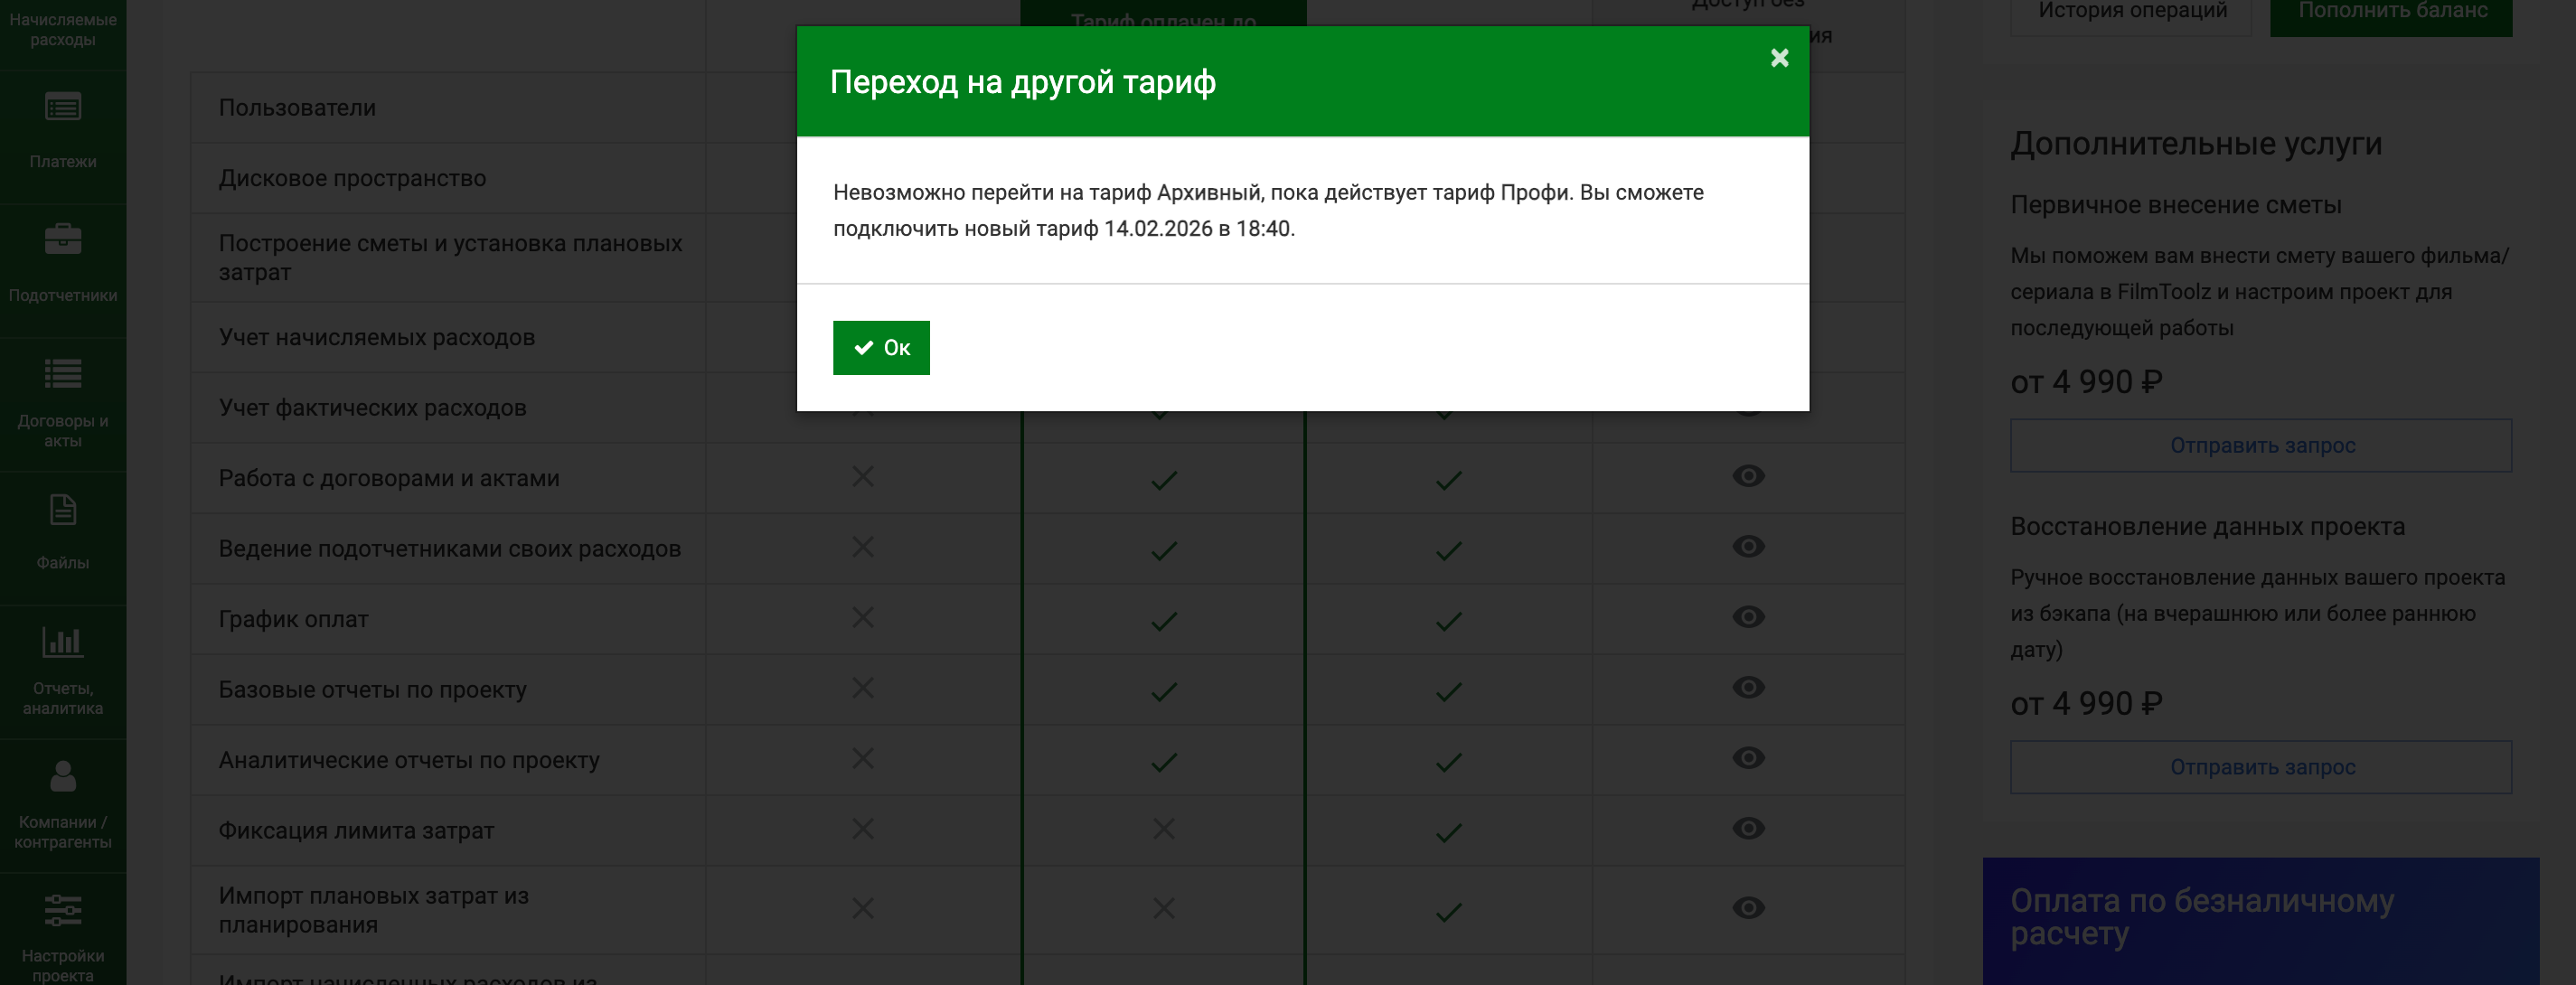Viewport: 2576px width, 985px height.
Task: Click the Оплата по безналичному расчету banner
Action: coord(2260,920)
